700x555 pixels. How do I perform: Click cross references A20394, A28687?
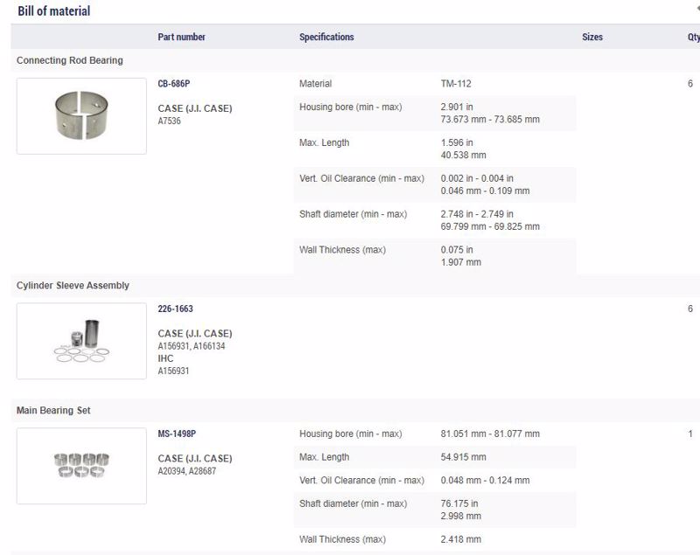click(186, 471)
